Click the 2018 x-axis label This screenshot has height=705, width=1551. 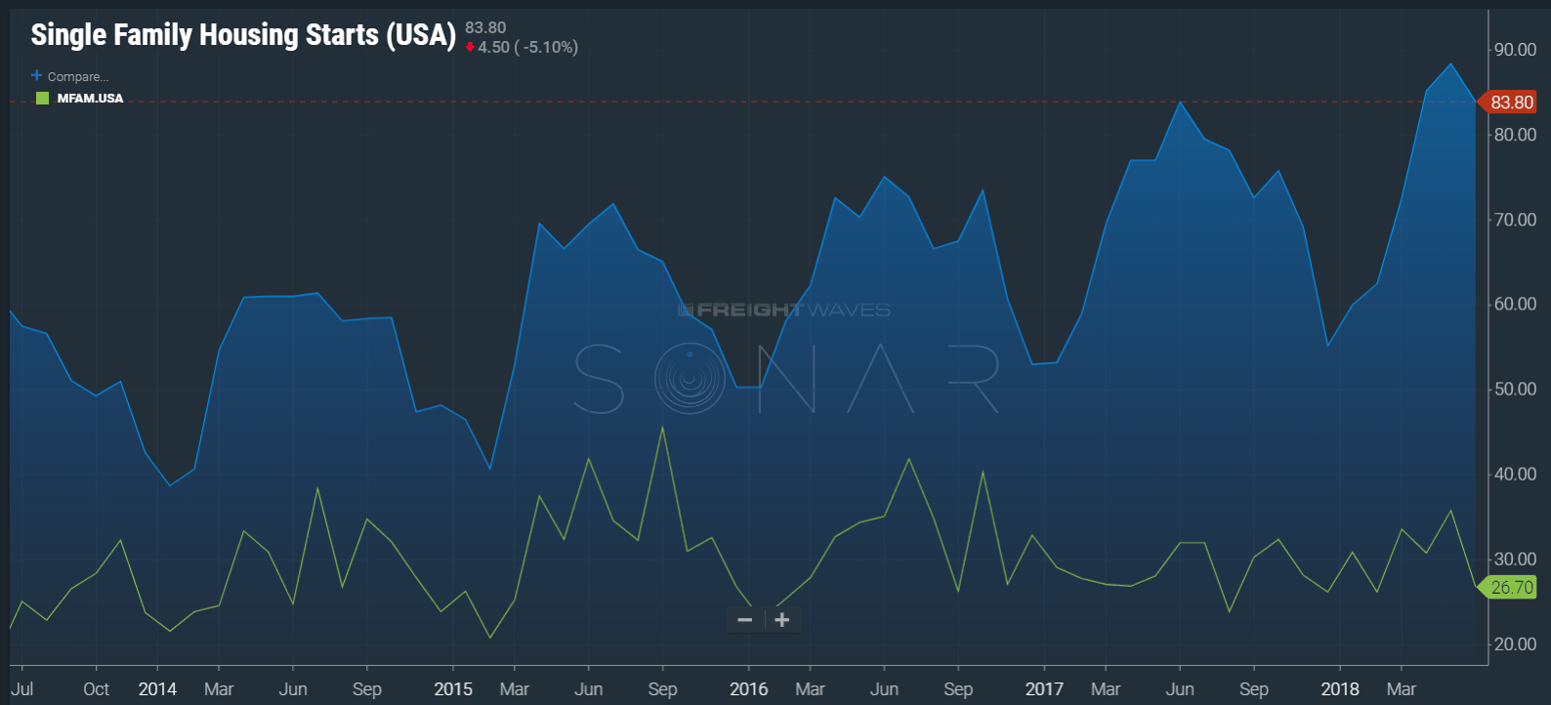(1340, 689)
